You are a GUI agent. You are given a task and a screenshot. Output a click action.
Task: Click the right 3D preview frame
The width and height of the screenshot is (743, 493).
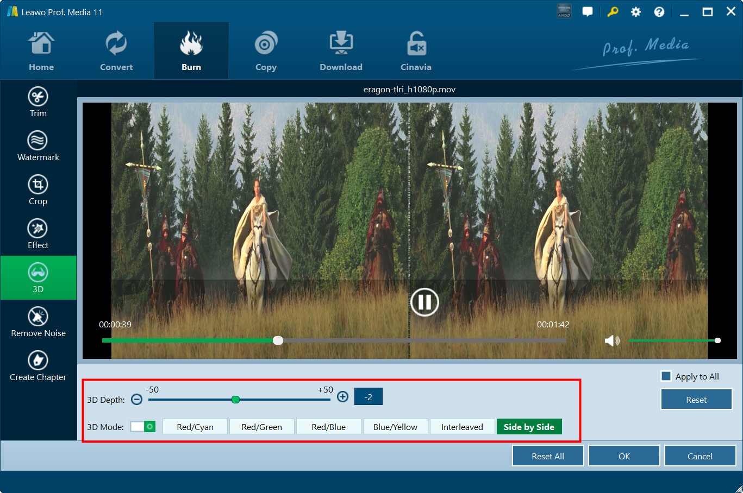pyautogui.click(x=559, y=231)
